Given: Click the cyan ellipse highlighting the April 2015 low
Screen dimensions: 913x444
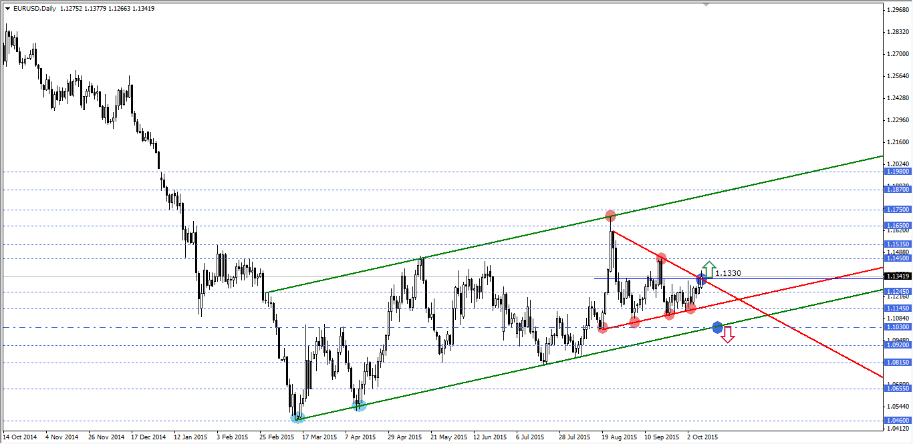Looking at the screenshot, I should pos(358,405).
